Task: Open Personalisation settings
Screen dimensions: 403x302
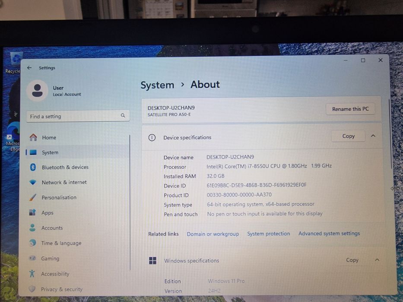Action: [x=77, y=197]
